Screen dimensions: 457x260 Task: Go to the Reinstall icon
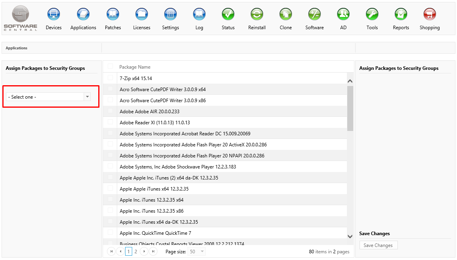257,15
